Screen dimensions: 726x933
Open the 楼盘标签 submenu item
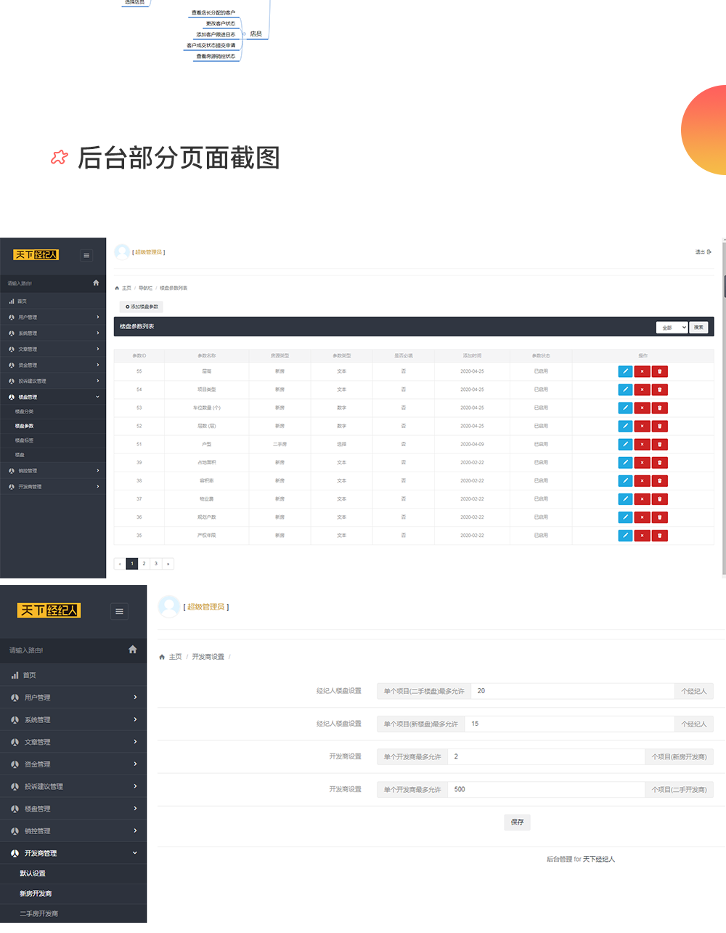point(25,440)
